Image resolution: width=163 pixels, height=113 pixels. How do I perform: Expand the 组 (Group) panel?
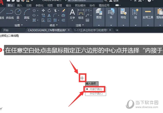136,25
